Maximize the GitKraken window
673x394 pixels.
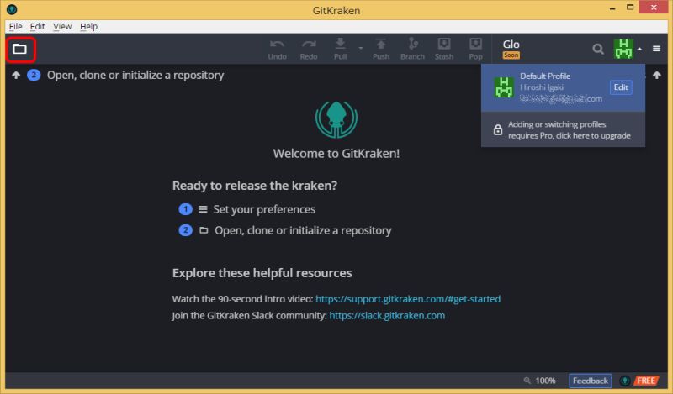click(629, 8)
